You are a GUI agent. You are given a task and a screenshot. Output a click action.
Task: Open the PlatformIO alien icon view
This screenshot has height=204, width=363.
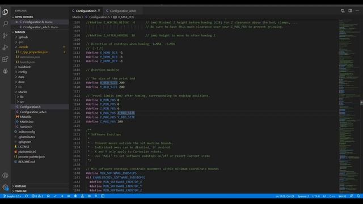(x=5, y=71)
